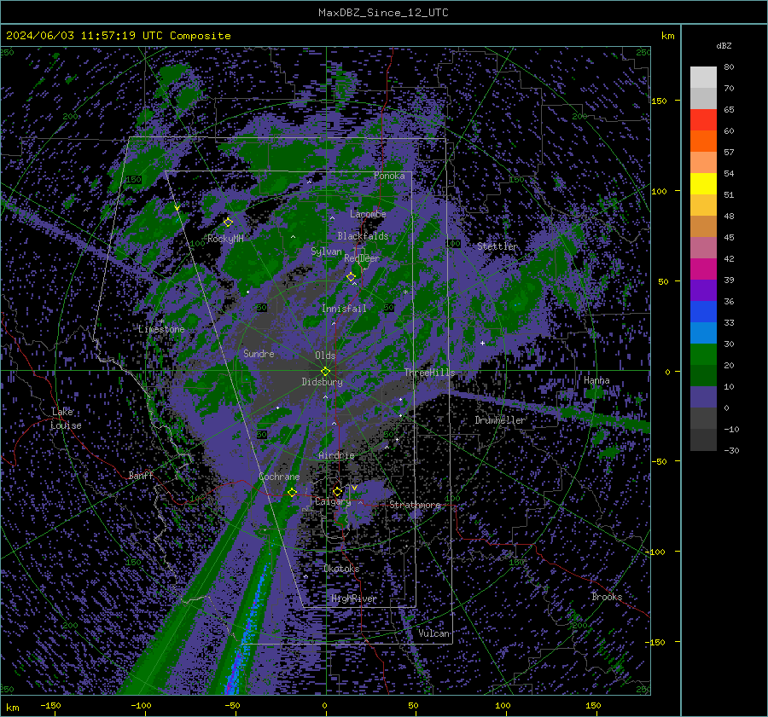768x717 pixels.
Task: Pick the bright yellow legend swatch
Action: click(x=703, y=183)
